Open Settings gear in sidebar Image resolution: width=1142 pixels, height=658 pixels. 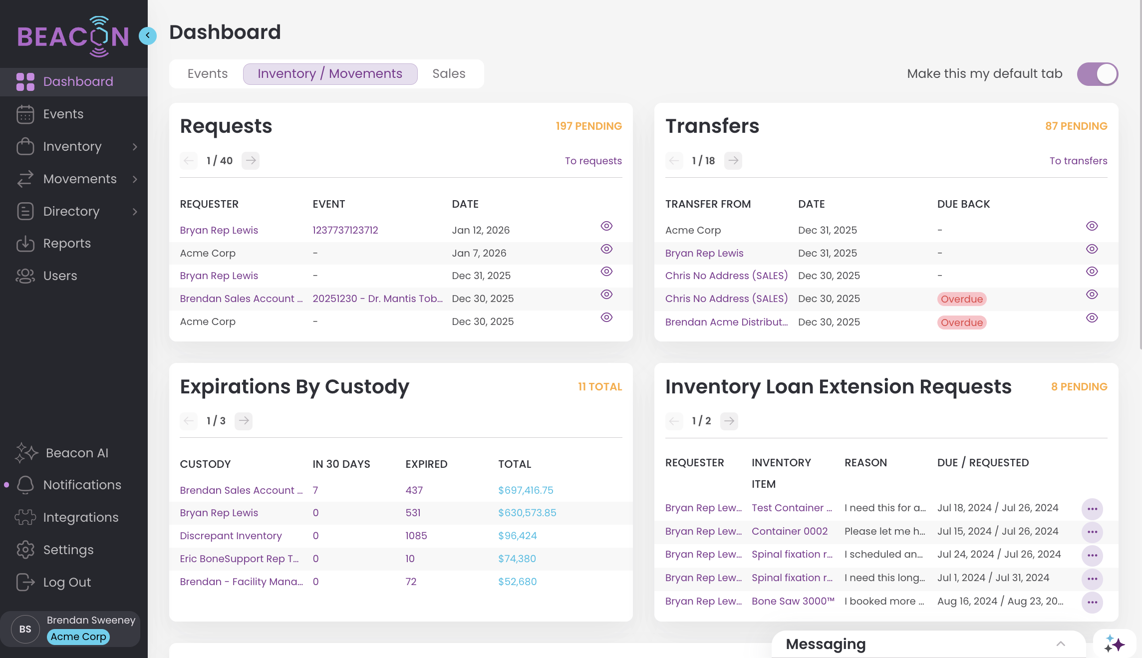coord(25,550)
